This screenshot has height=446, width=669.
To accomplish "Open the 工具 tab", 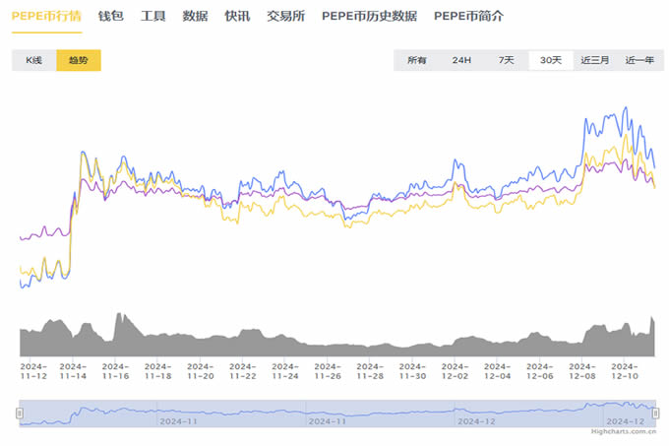I will coord(153,16).
